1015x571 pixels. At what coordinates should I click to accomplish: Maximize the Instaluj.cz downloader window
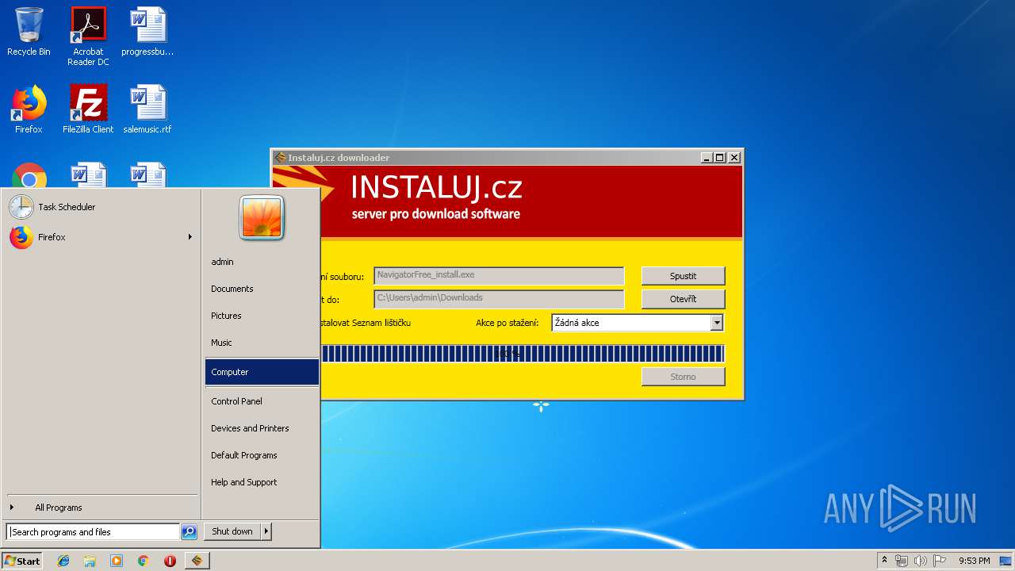tap(720, 158)
